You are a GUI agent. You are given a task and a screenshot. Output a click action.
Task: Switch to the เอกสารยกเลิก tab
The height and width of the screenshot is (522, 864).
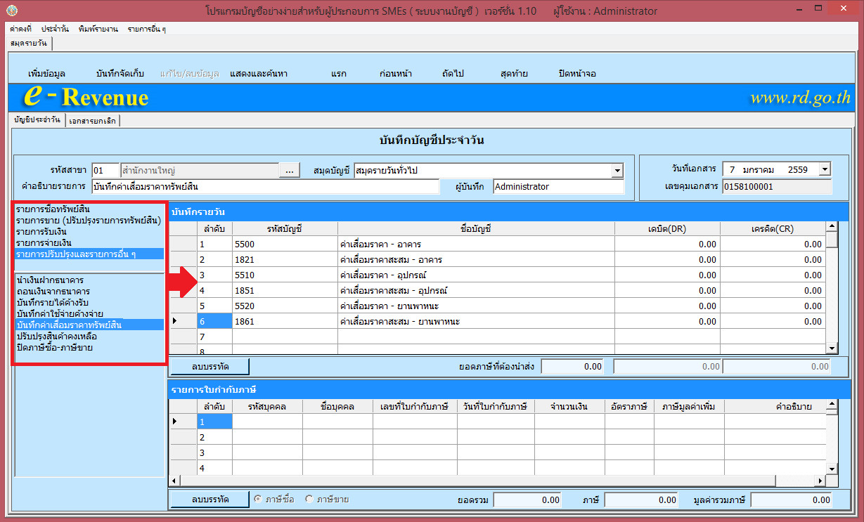[93, 121]
